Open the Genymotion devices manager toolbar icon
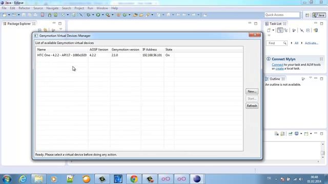Viewport: 328px width, 184px height. 43,15
